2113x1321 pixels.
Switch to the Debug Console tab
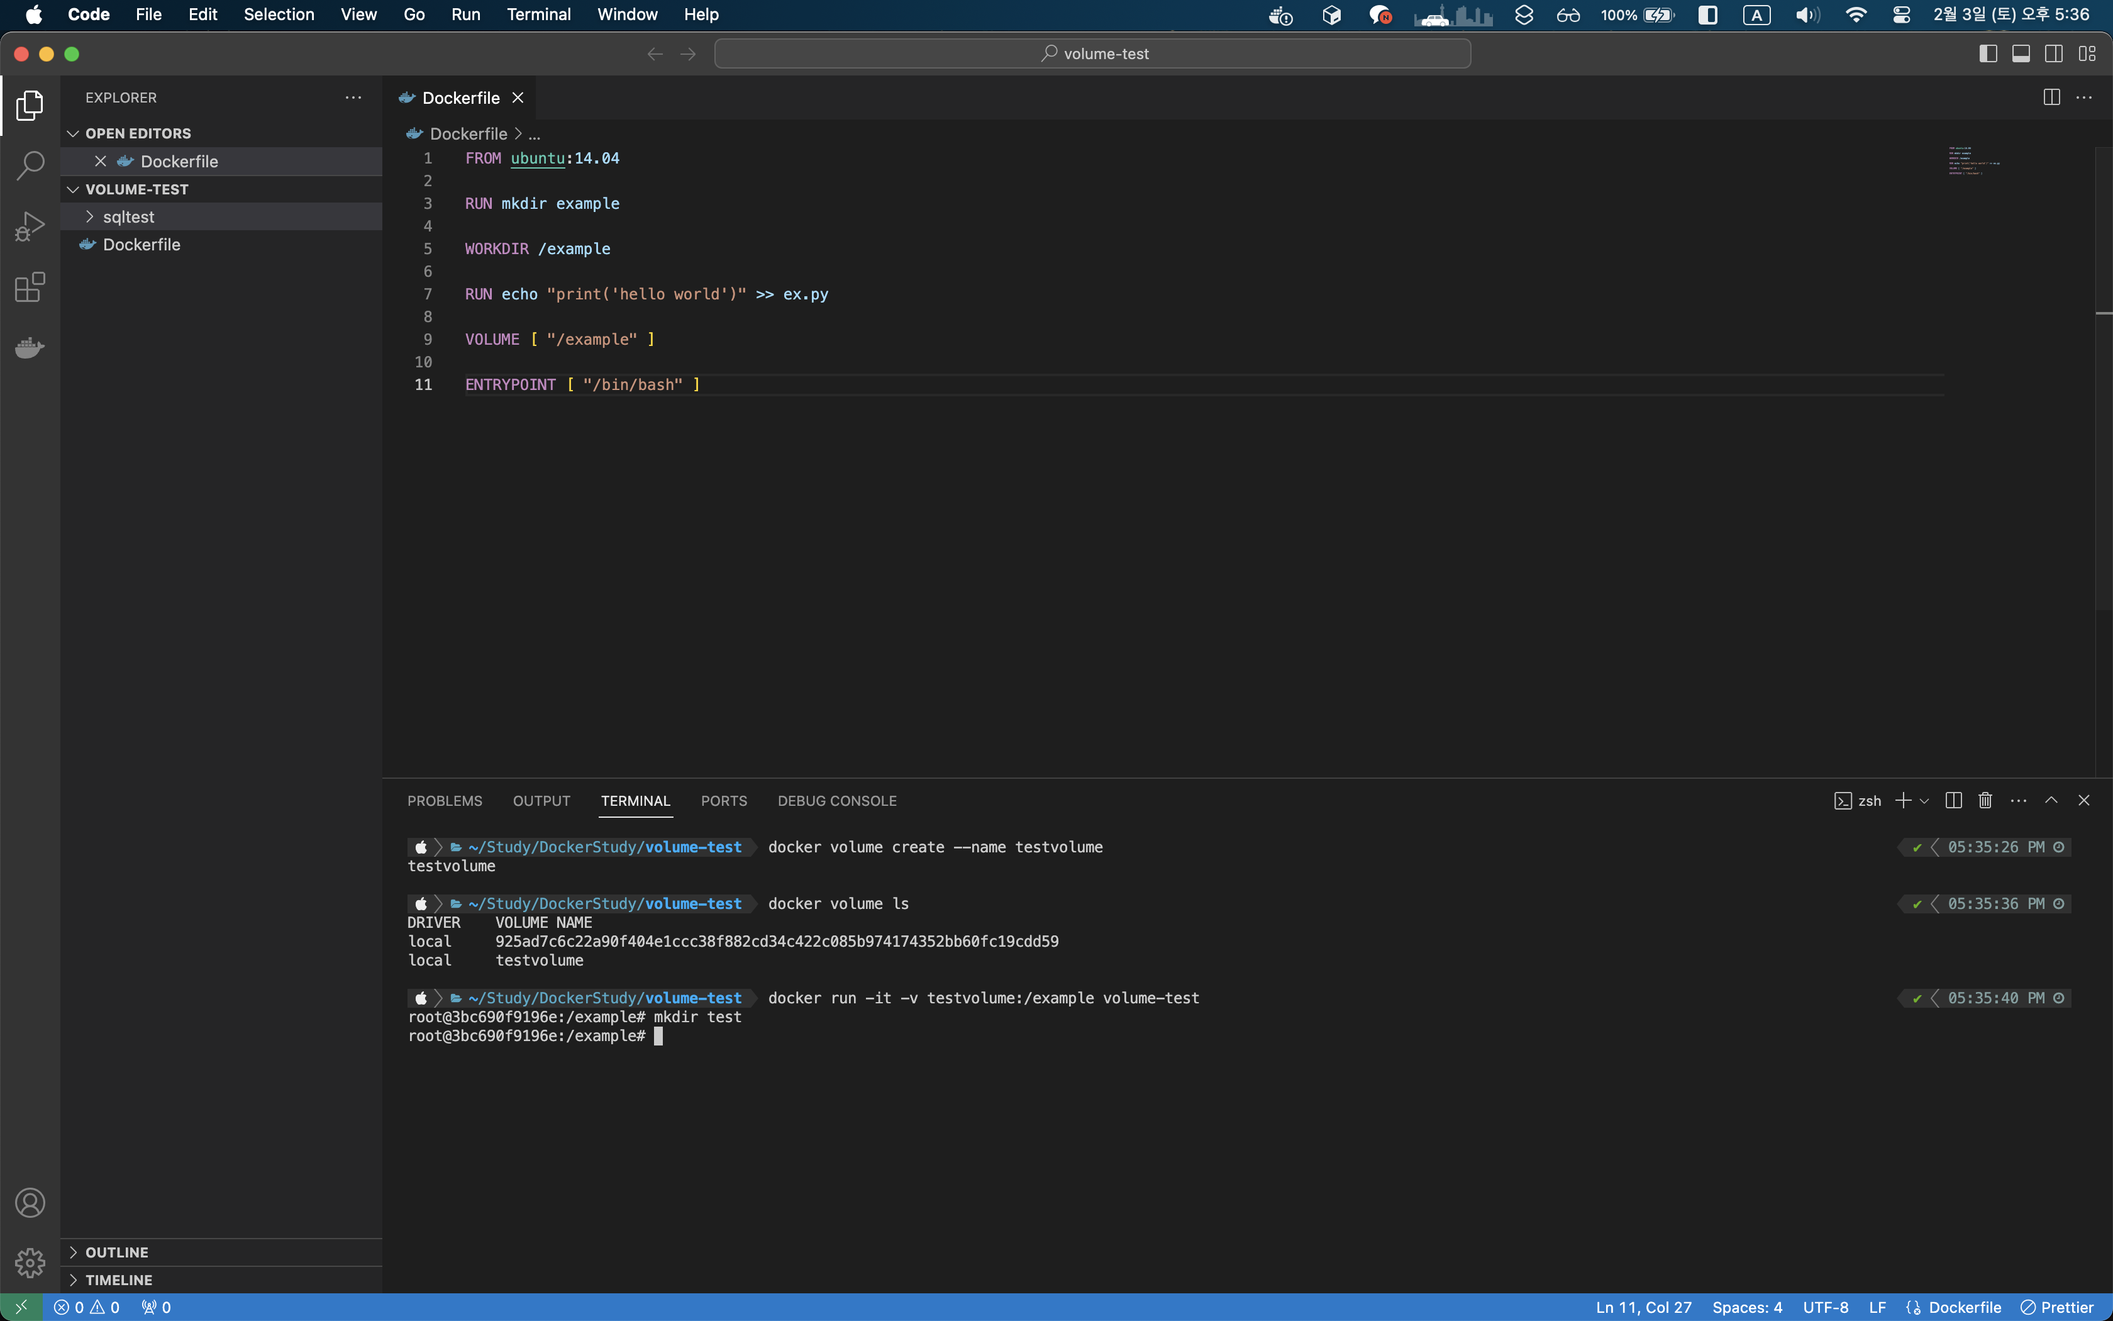tap(838, 801)
